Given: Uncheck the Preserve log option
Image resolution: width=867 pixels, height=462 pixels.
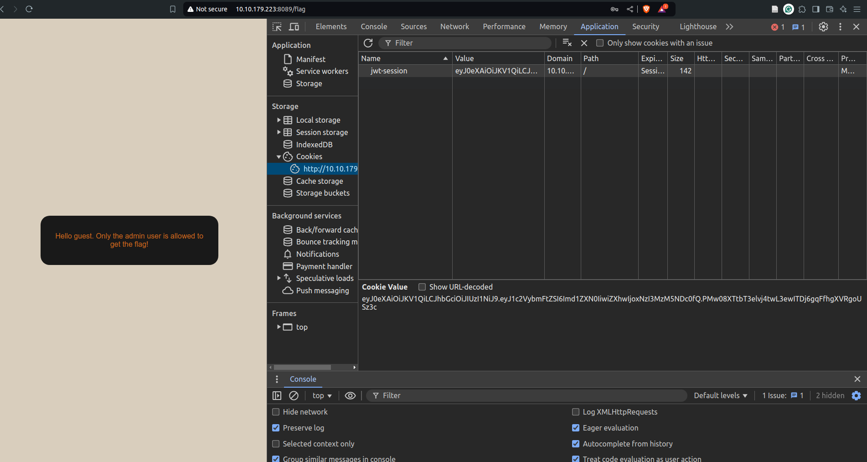Looking at the screenshot, I should pyautogui.click(x=276, y=428).
